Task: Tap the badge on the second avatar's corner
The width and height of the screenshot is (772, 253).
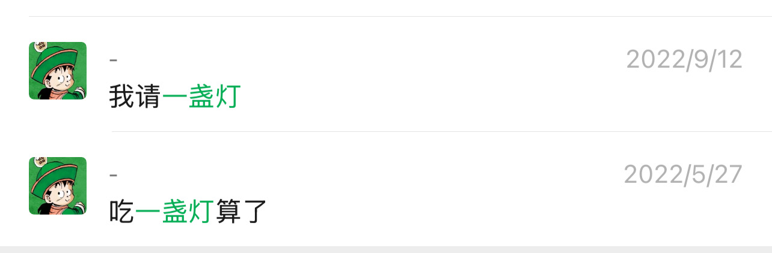Action: coord(41,161)
